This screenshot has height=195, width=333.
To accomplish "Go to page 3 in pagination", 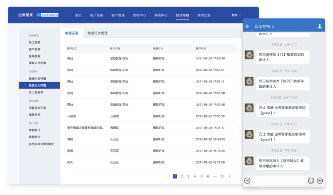I will [188, 176].
